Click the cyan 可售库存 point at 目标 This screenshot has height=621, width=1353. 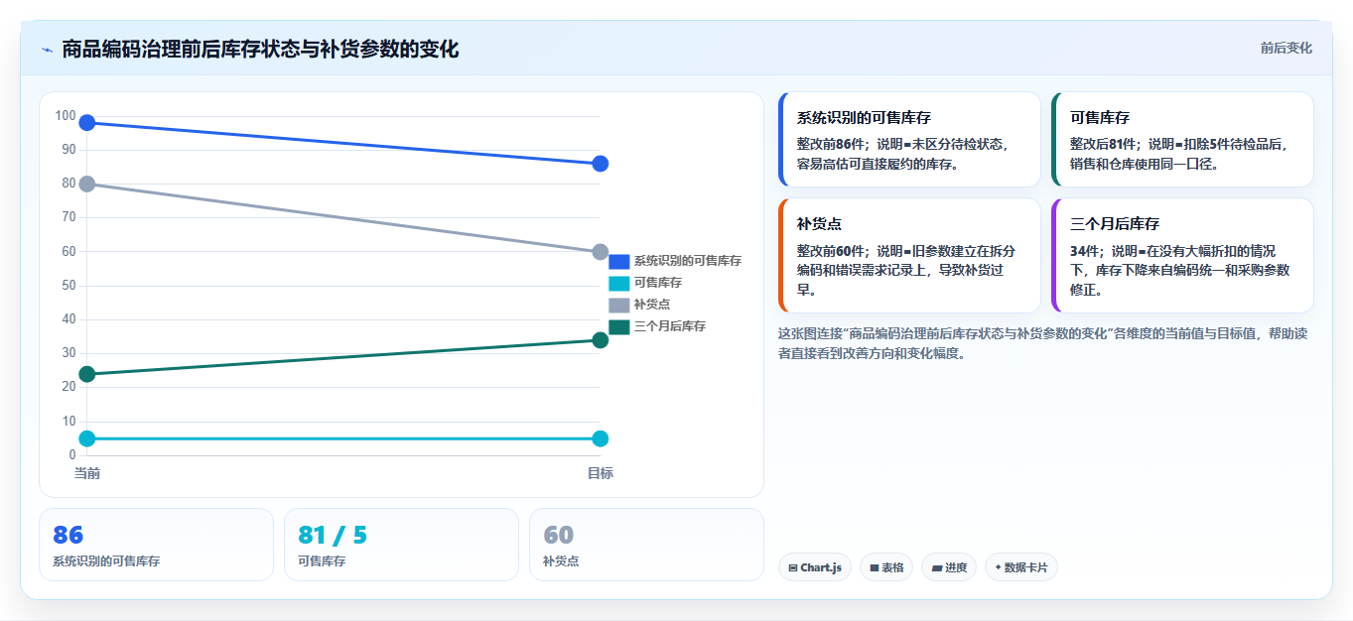tap(600, 438)
